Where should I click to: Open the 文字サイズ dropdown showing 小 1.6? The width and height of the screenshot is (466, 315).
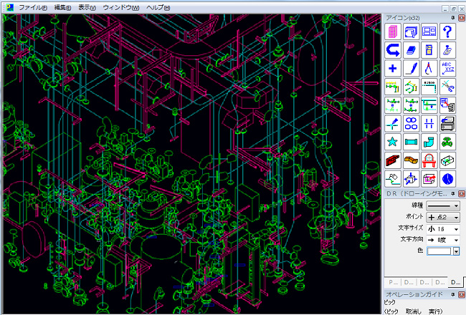(x=443, y=229)
